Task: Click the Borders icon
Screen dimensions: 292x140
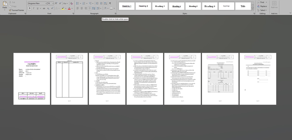Action: (111, 9)
